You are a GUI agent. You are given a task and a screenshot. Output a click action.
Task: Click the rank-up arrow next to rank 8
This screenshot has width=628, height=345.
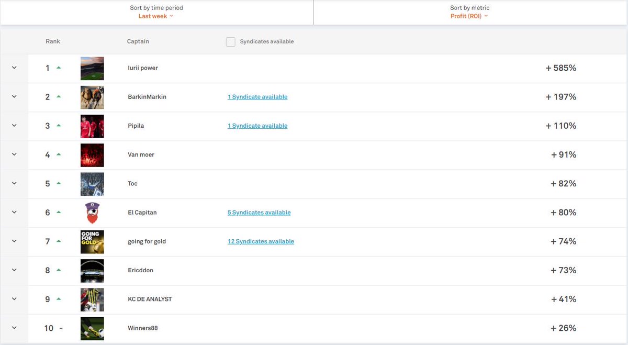59,270
